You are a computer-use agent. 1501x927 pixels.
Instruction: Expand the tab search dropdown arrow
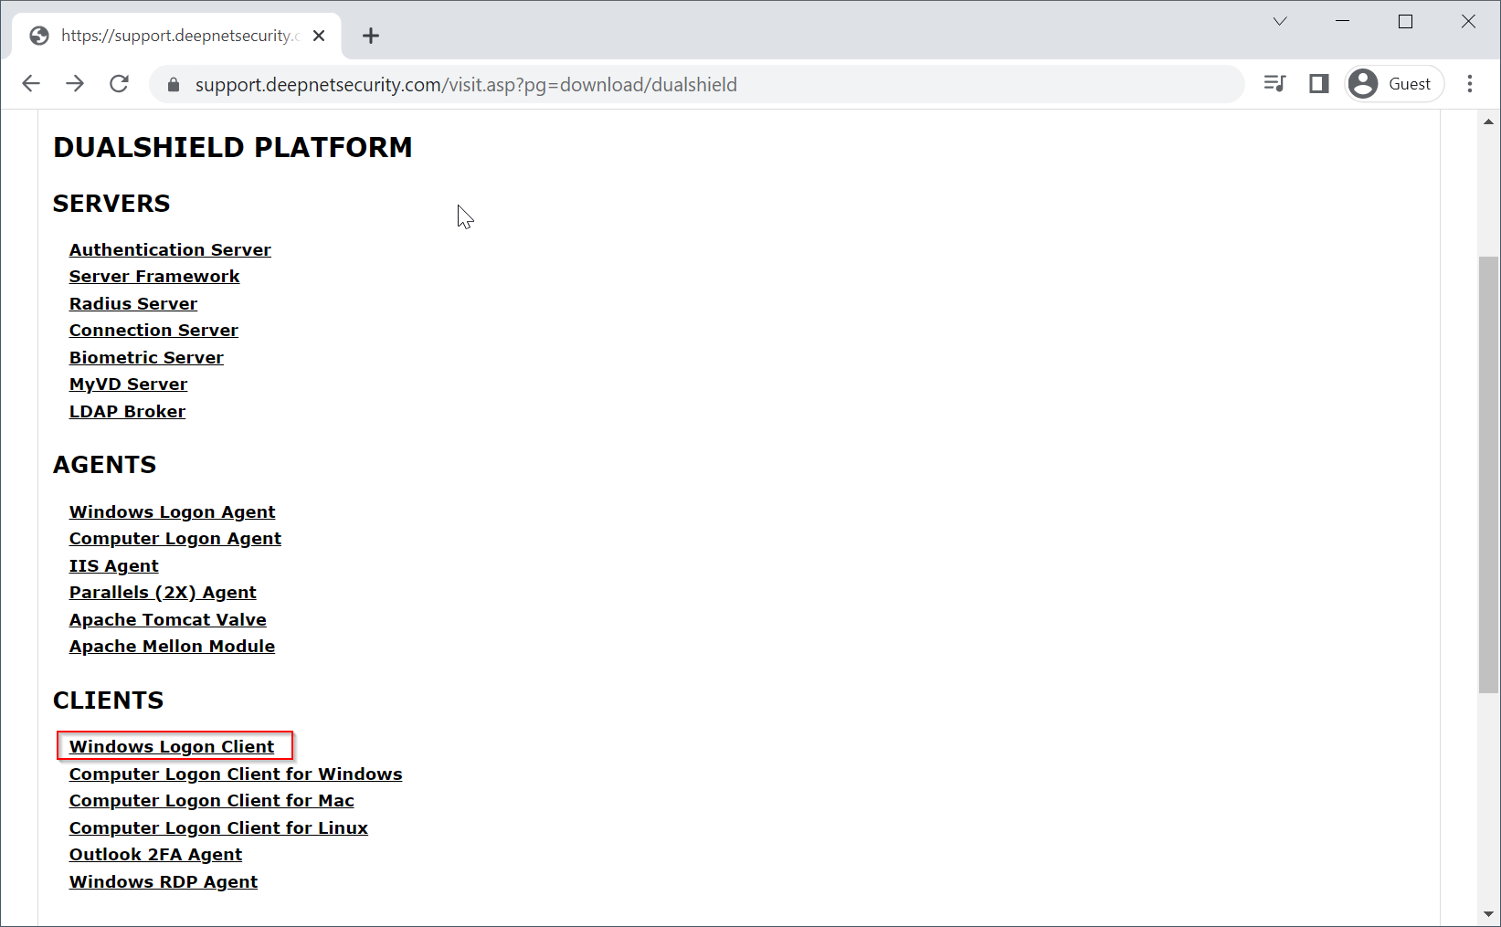(x=1280, y=22)
